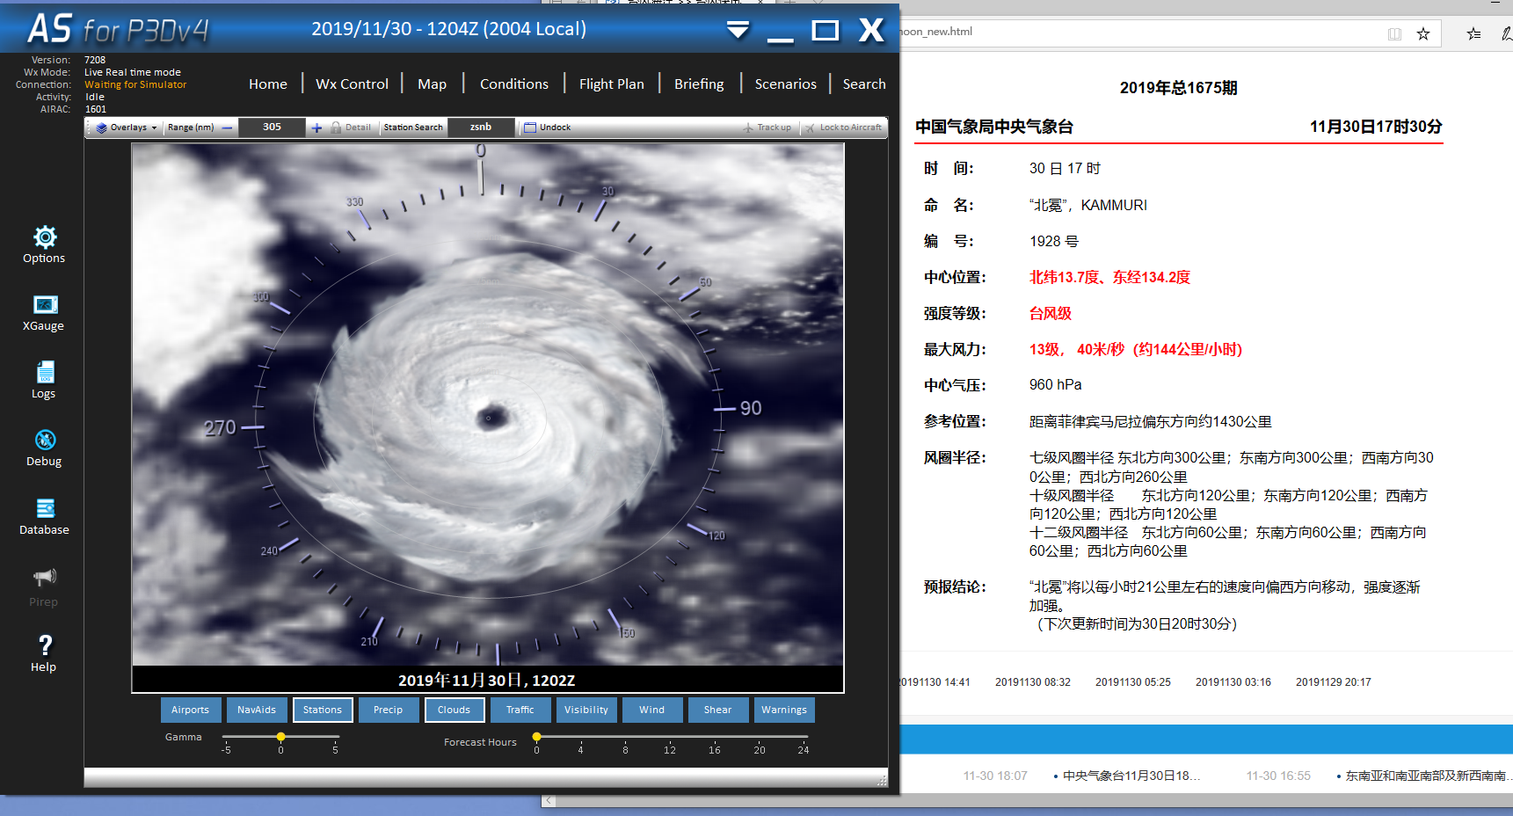The height and width of the screenshot is (816, 1513).
Task: Toggle the Precip map layer
Action: point(389,710)
